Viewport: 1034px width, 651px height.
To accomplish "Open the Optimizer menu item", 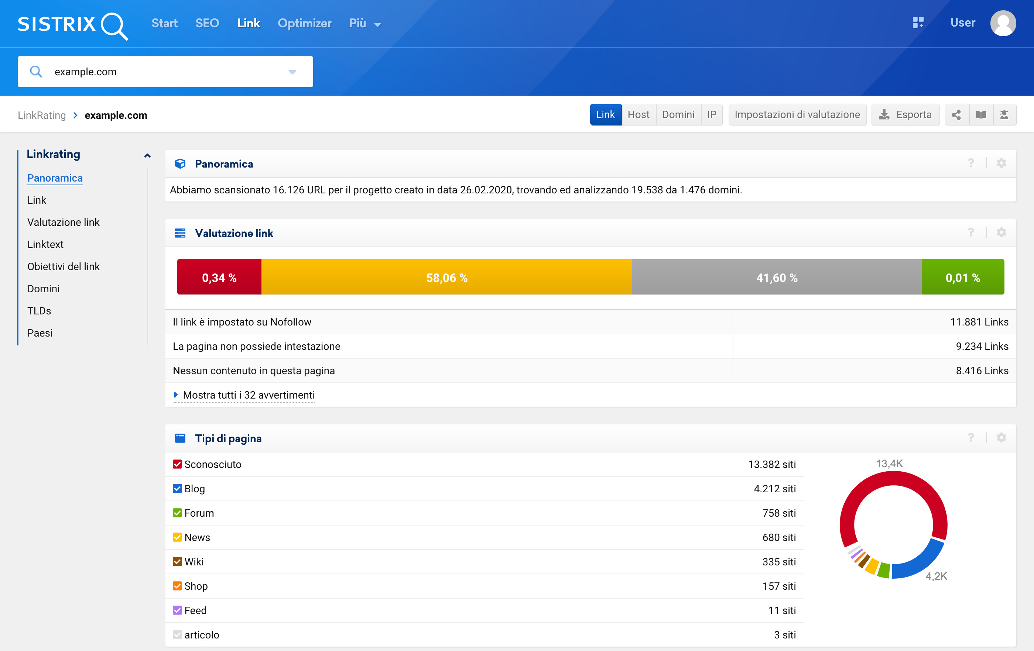I will pos(304,24).
